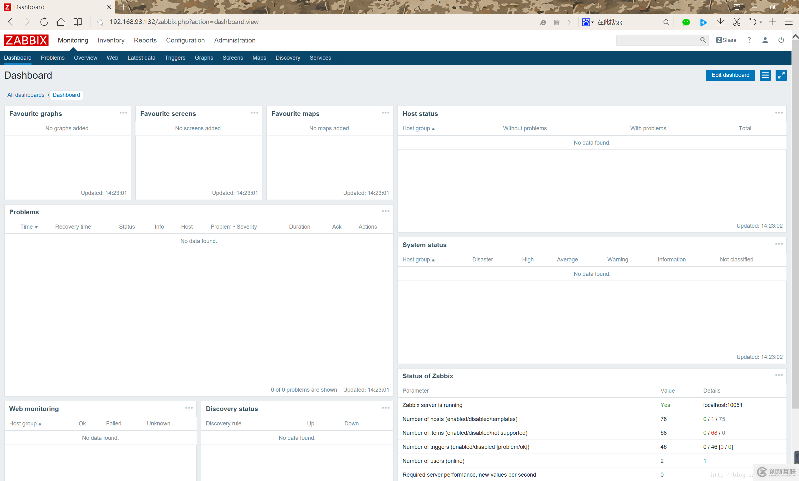The width and height of the screenshot is (799, 481).
Task: Click the Zabbix search input field
Action: click(657, 40)
